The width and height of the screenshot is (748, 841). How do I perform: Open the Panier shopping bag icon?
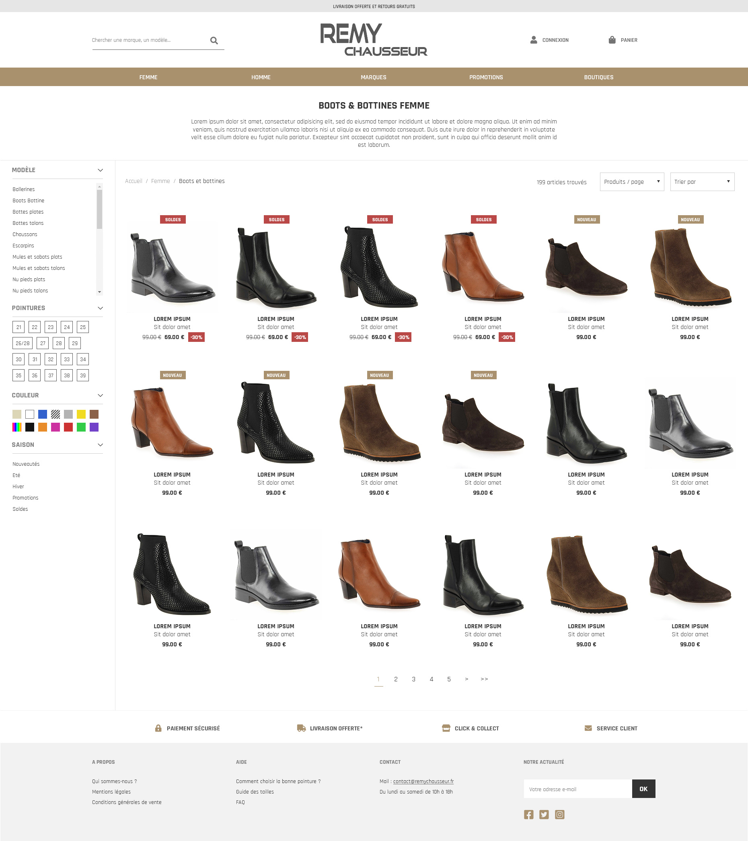(612, 40)
